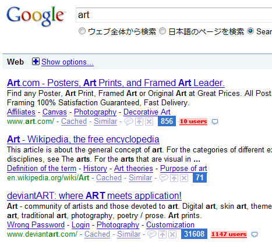Open the blue comment icon after 1147 users
Viewport: 272px width, 246px height.
click(255, 234)
